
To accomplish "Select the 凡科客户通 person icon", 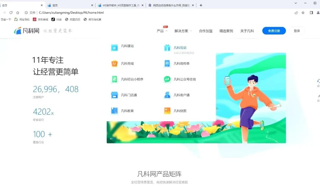I will point(167,95).
